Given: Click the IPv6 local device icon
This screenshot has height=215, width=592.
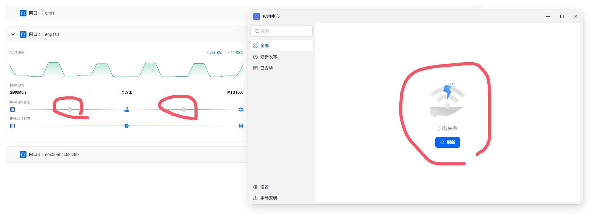Looking at the screenshot, I should [x=12, y=126].
